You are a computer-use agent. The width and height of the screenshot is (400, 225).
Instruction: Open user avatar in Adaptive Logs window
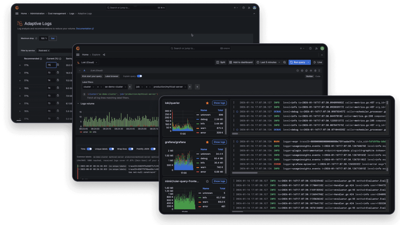pos(254,8)
